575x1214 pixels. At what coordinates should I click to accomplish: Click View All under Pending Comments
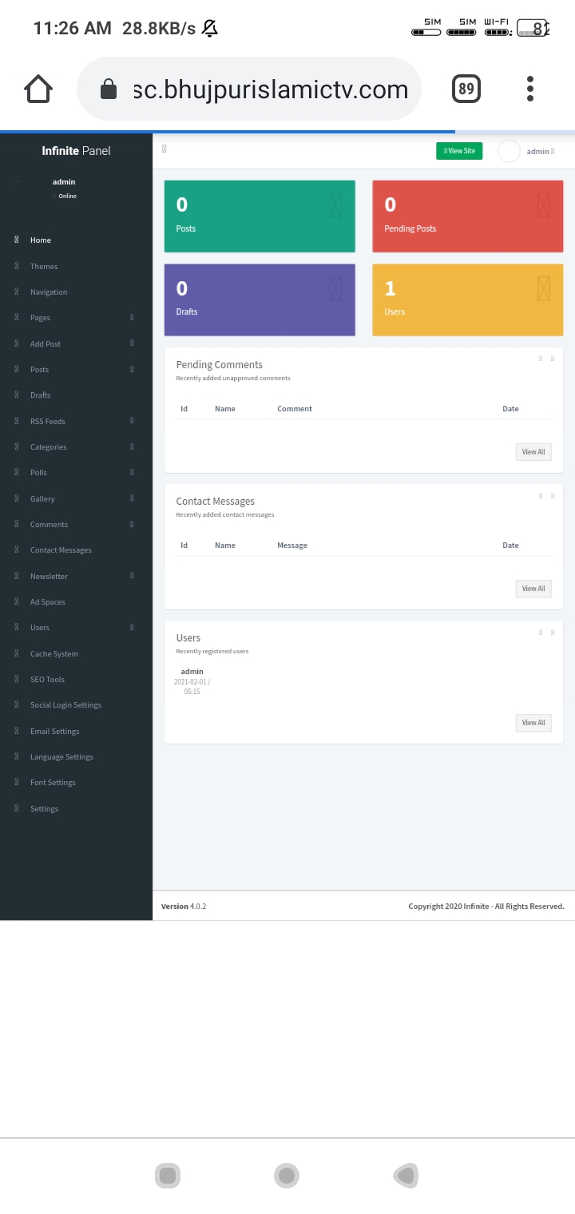533,452
